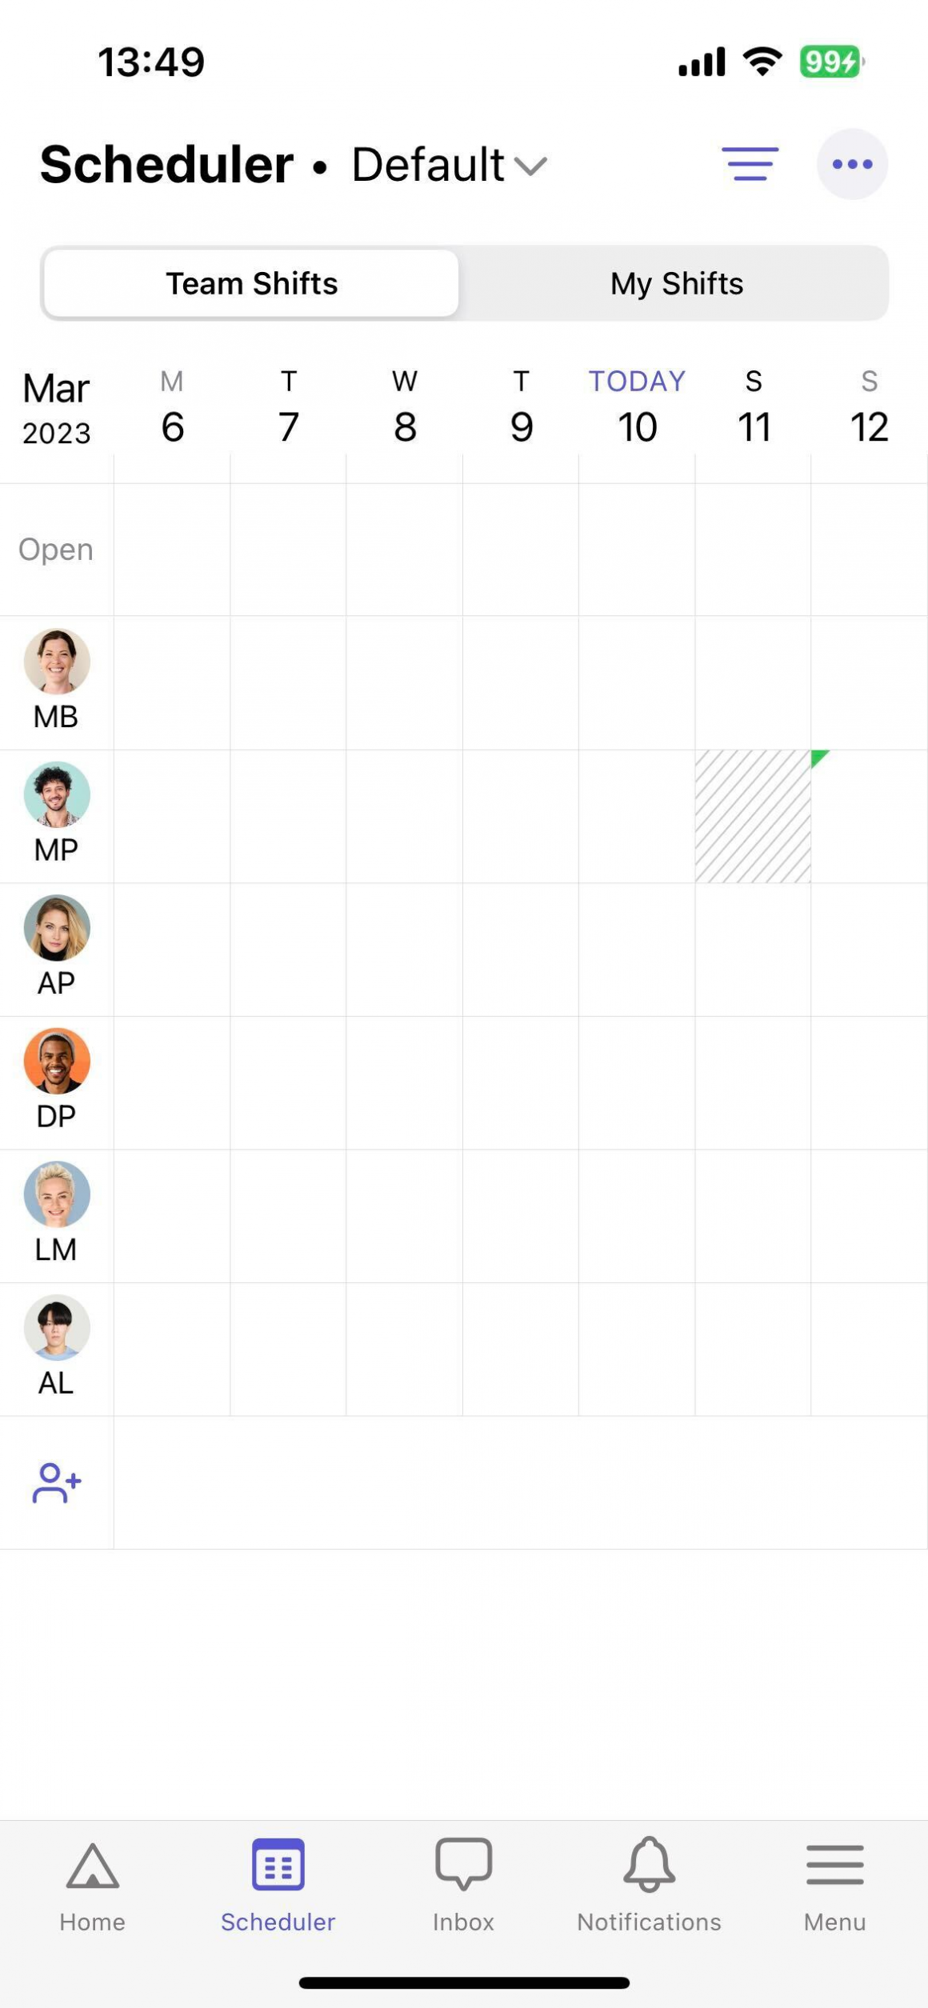This screenshot has width=928, height=2008.
Task: Open the Mar 2023 month picker
Action: [56, 408]
